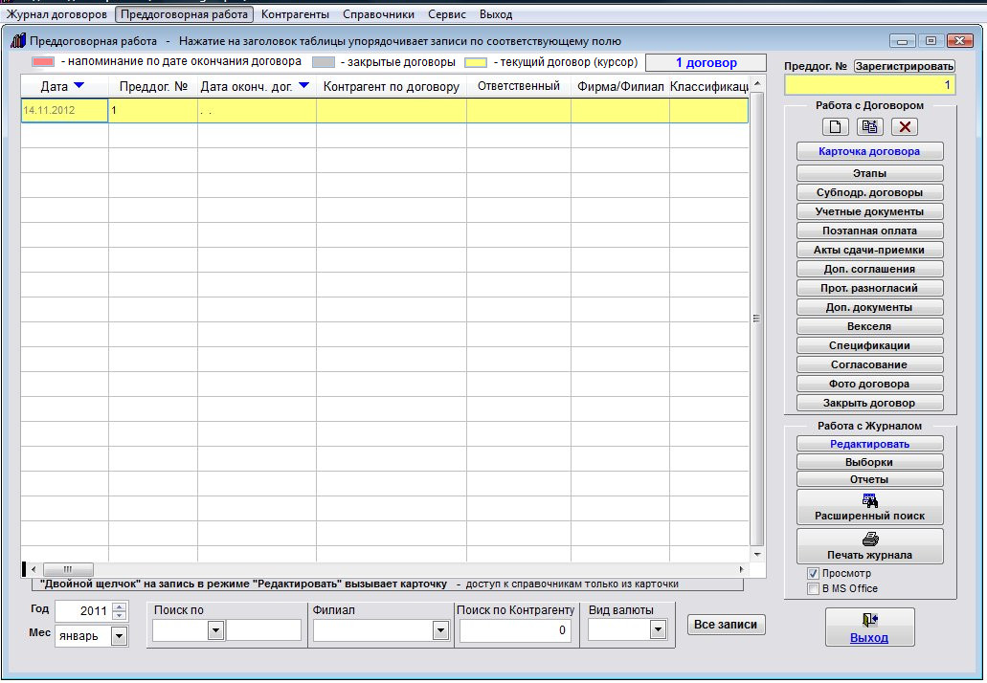The width and height of the screenshot is (987, 683).
Task: Expand the Мес month dropdown
Action: [120, 636]
